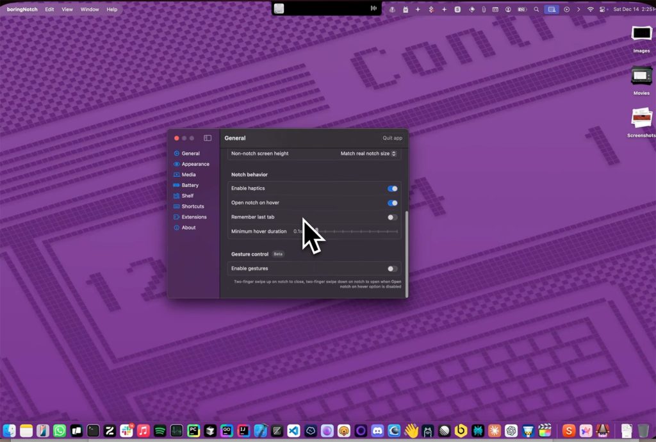Image resolution: width=656 pixels, height=442 pixels.
Task: Toggle the sidebar visibility icon
Action: click(207, 138)
